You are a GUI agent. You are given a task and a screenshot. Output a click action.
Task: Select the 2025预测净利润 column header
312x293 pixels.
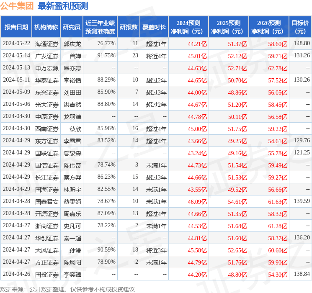229,27
